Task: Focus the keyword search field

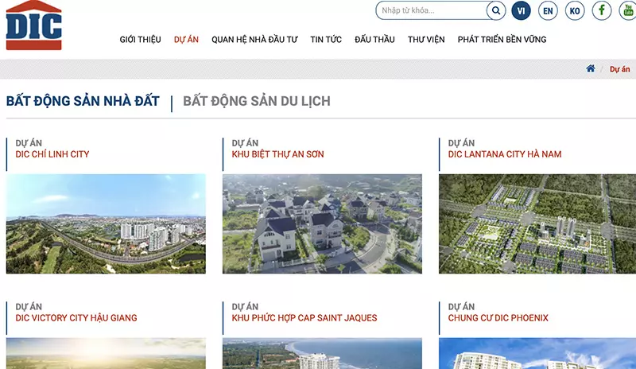Action: point(432,10)
